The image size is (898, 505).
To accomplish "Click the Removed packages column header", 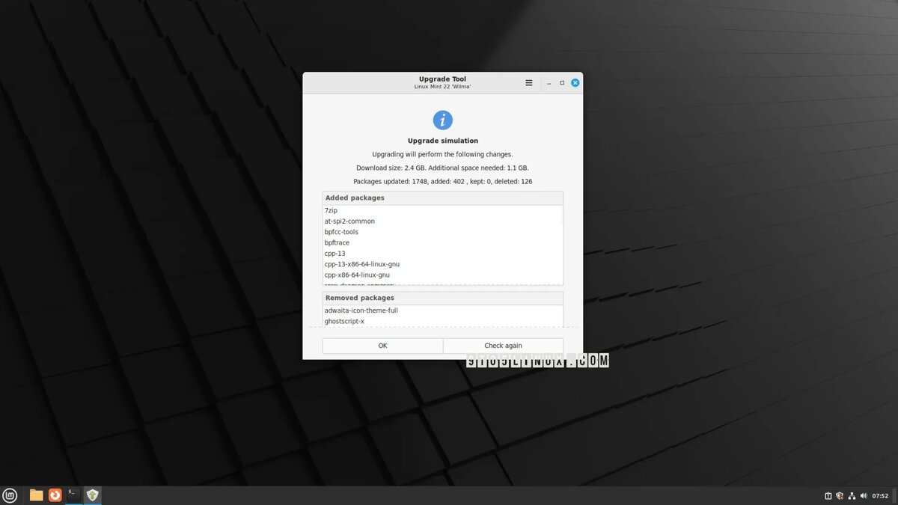I will click(443, 298).
